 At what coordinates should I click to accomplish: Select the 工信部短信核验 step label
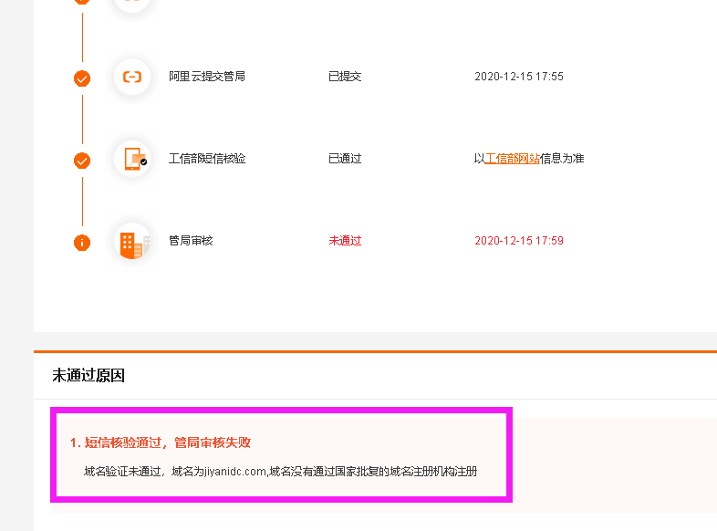pos(207,159)
